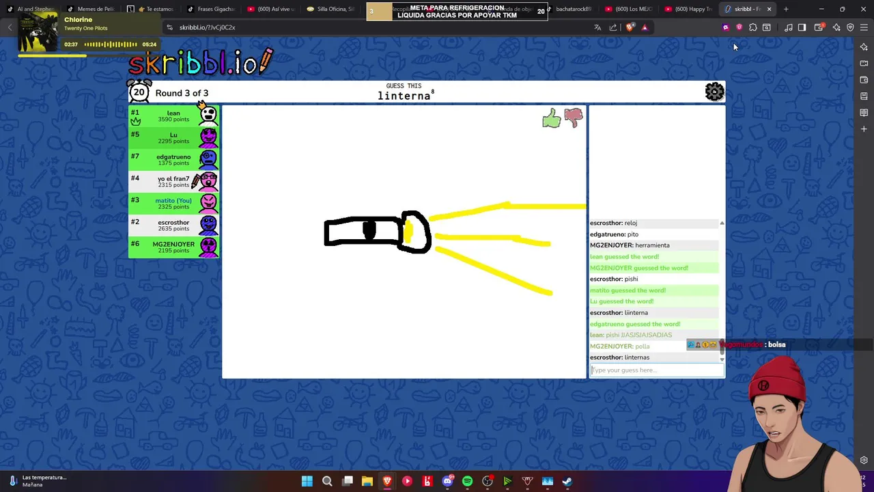Image resolution: width=874 pixels, height=492 pixels.
Task: Open Brave browser from taskbar
Action: [387, 481]
